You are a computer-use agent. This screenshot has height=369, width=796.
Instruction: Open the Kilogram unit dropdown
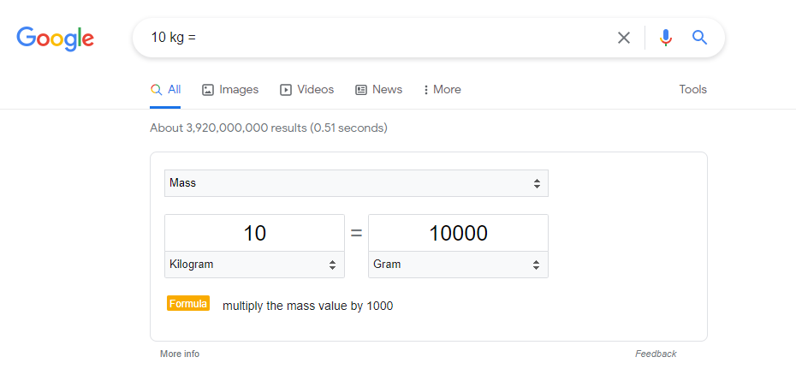click(x=254, y=265)
